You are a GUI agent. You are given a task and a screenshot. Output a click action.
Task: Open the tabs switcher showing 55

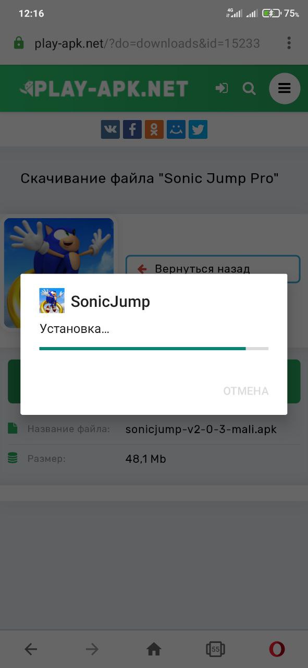pos(215,649)
